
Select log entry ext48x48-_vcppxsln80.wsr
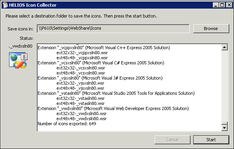tap(82, 58)
